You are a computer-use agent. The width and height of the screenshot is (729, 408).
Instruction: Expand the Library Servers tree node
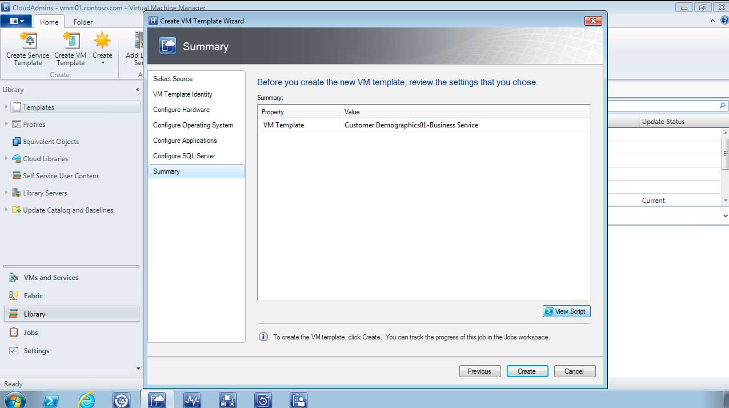point(6,193)
